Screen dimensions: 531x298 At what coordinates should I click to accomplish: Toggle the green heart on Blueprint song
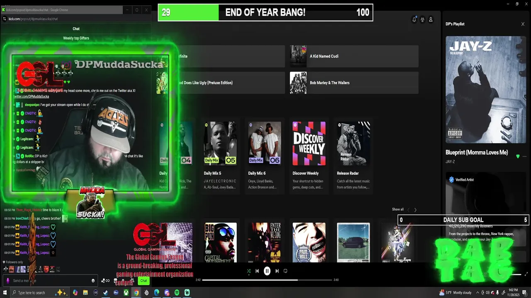(x=518, y=156)
